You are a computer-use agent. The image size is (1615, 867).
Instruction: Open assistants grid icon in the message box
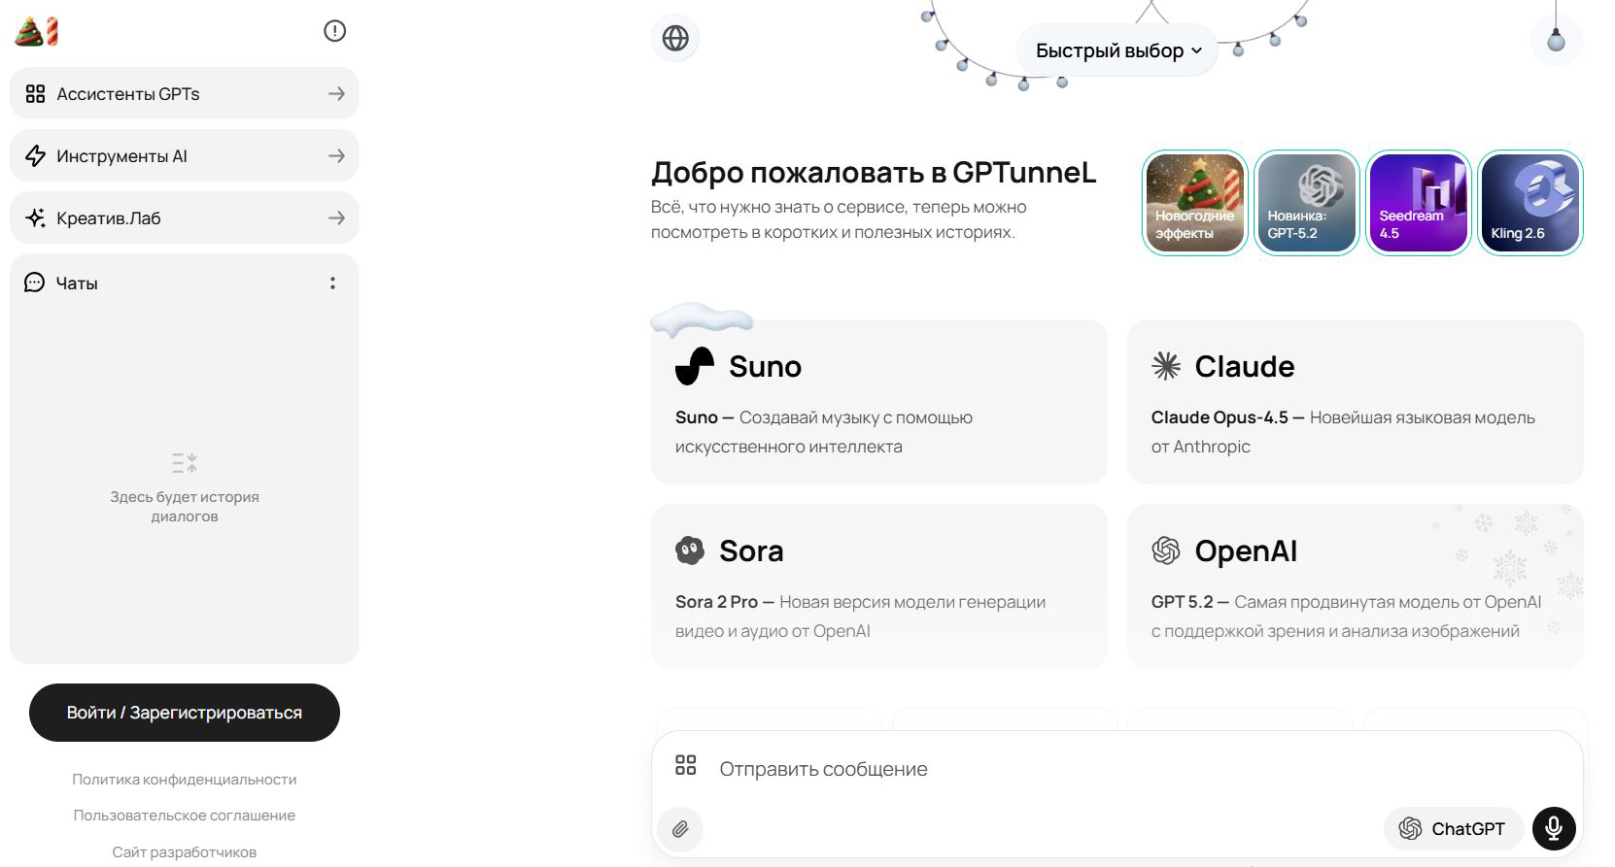(x=686, y=765)
